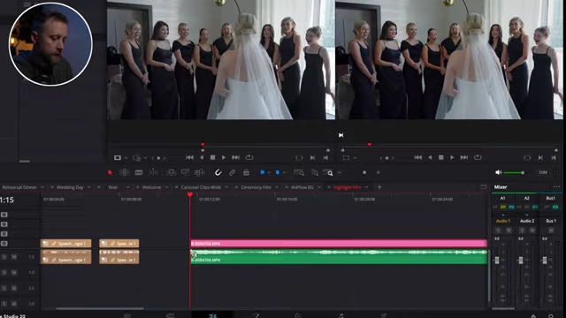566x318 pixels.
Task: Click the Insert Clip toolbar icon
Action: click(171, 172)
